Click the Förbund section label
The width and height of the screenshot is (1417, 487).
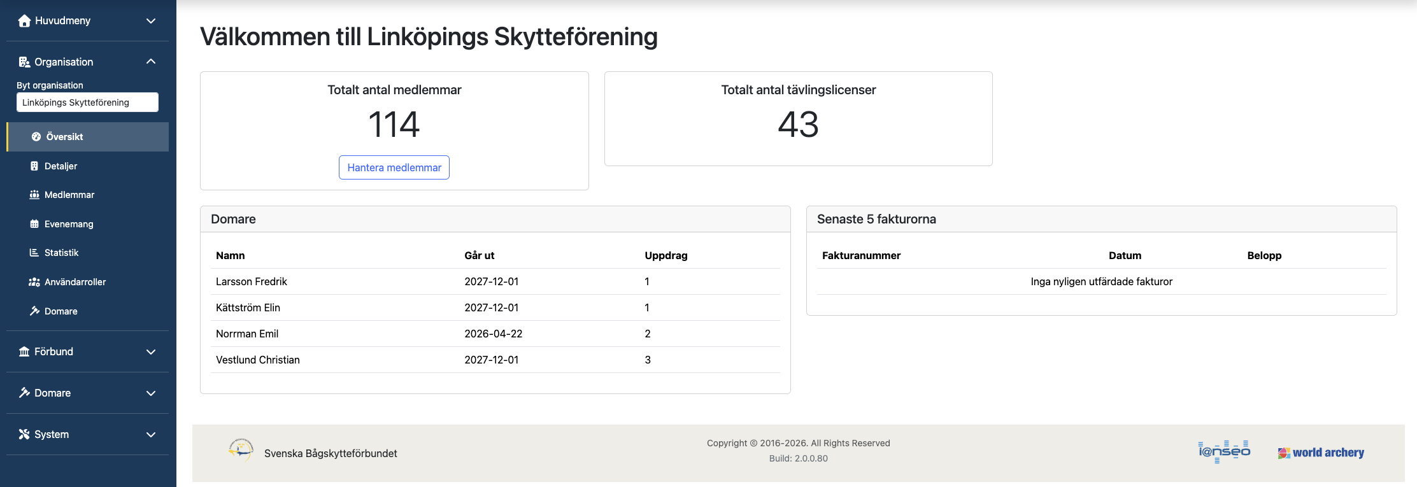pos(53,352)
